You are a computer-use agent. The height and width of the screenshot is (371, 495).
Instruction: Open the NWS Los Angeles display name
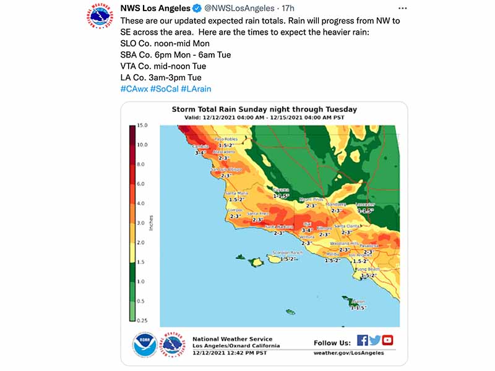click(155, 8)
